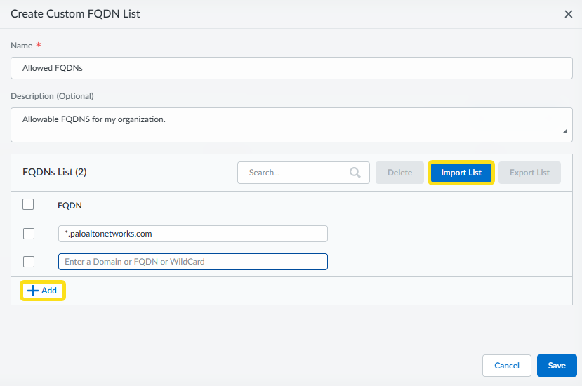Cancel the FQDN list creation
Viewport: 582px width, 386px height.
point(506,366)
